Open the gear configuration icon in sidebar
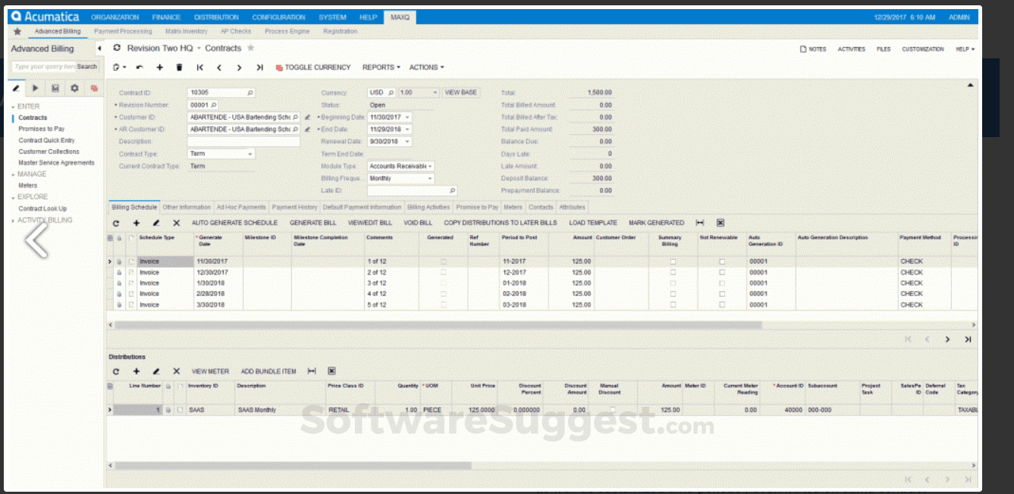The height and width of the screenshot is (494, 1014). pos(74,89)
